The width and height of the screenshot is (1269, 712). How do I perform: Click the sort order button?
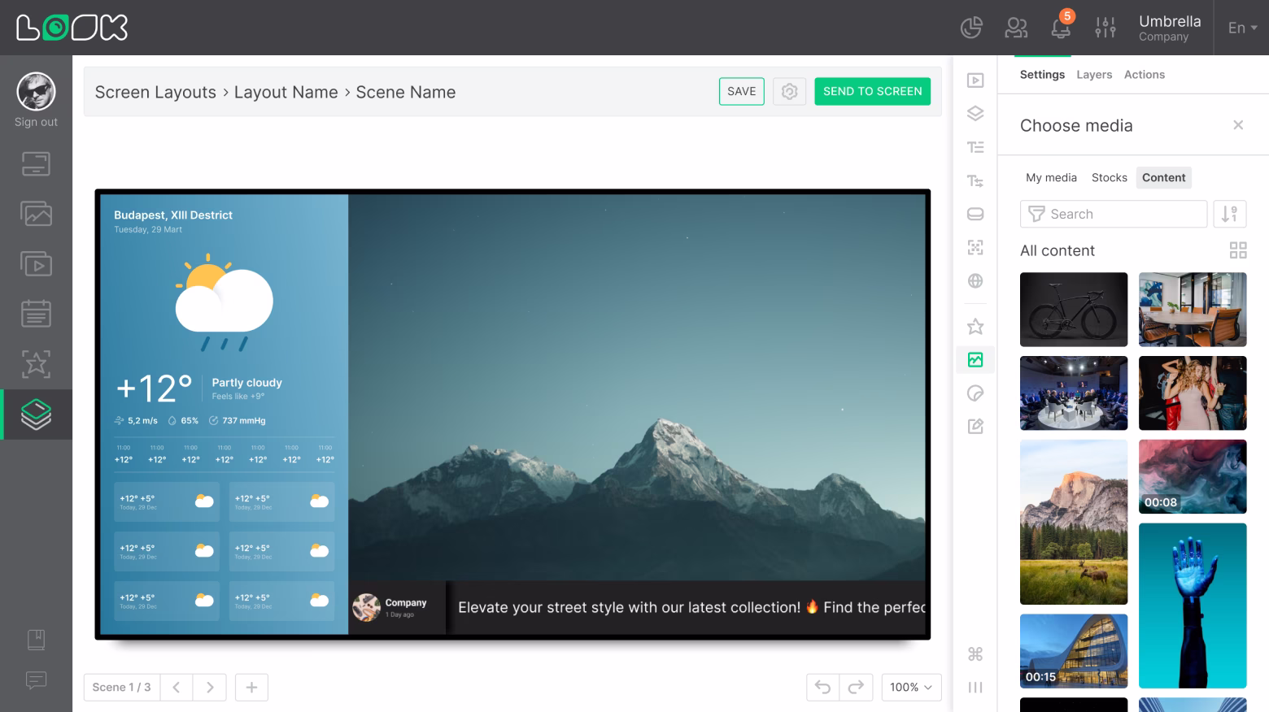pyautogui.click(x=1229, y=214)
